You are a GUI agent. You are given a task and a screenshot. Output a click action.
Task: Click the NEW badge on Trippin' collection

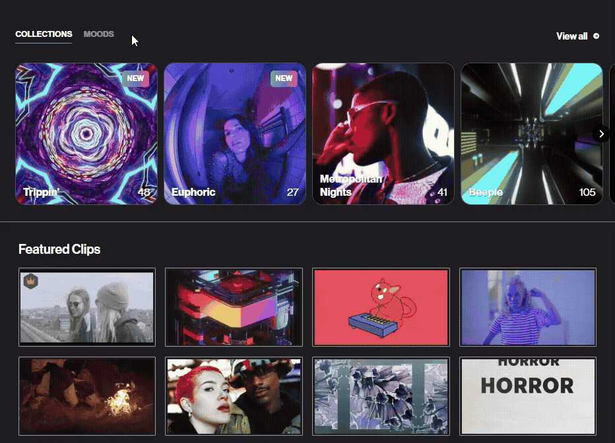point(135,78)
